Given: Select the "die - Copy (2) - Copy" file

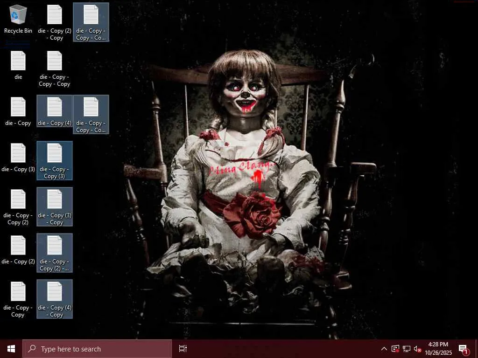Looking at the screenshot, I should pos(55,23).
